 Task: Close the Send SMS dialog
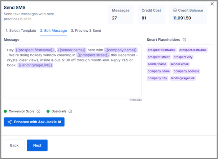[212, 4]
